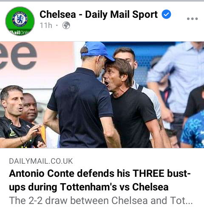This screenshot has width=204, height=215.
Task: Open the article preview photo
Action: click(x=102, y=95)
